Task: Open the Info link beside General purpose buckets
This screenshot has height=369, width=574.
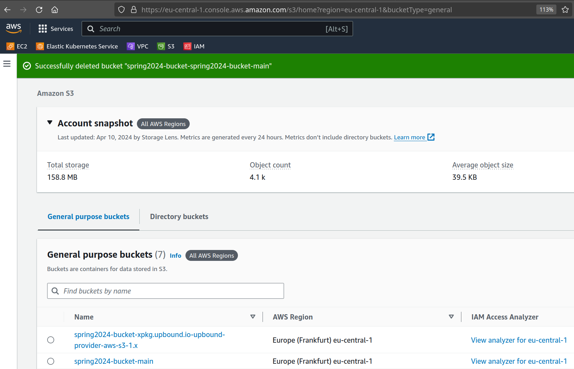Action: (175, 256)
